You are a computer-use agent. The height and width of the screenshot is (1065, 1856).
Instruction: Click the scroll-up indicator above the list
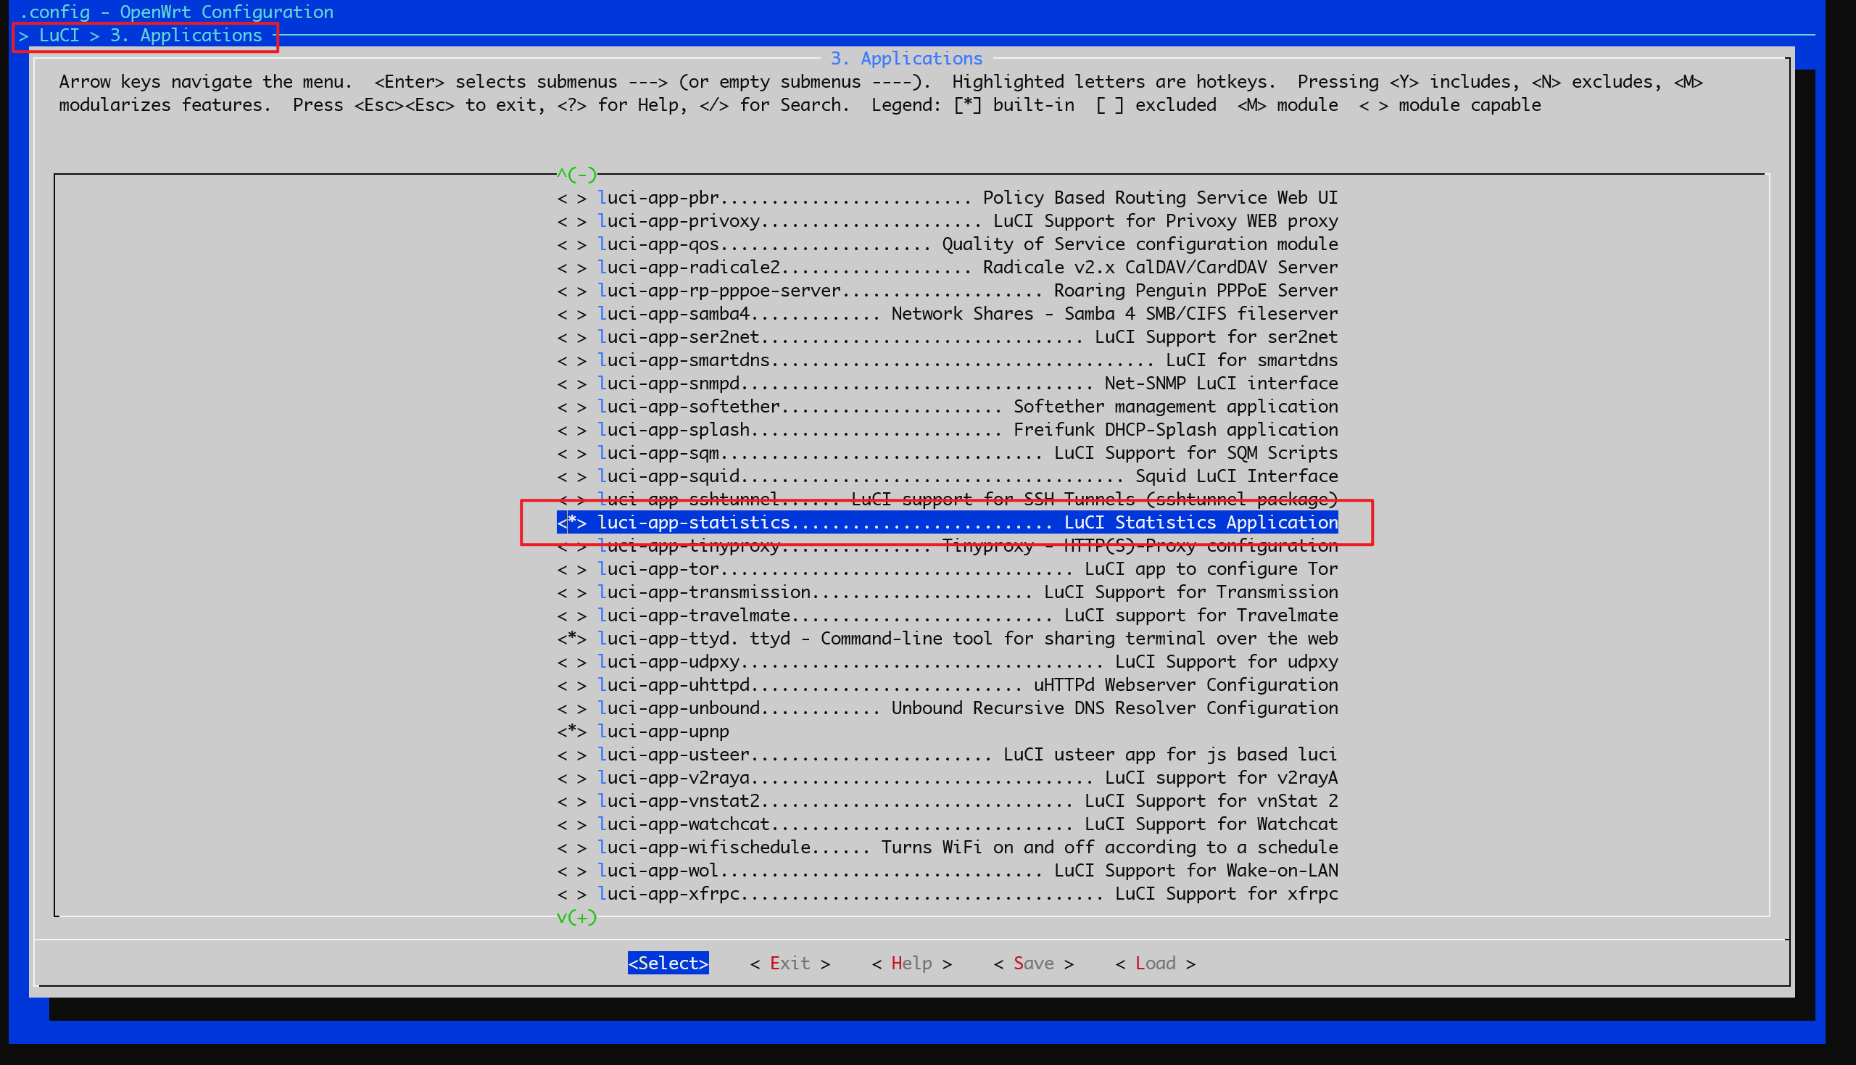[577, 174]
